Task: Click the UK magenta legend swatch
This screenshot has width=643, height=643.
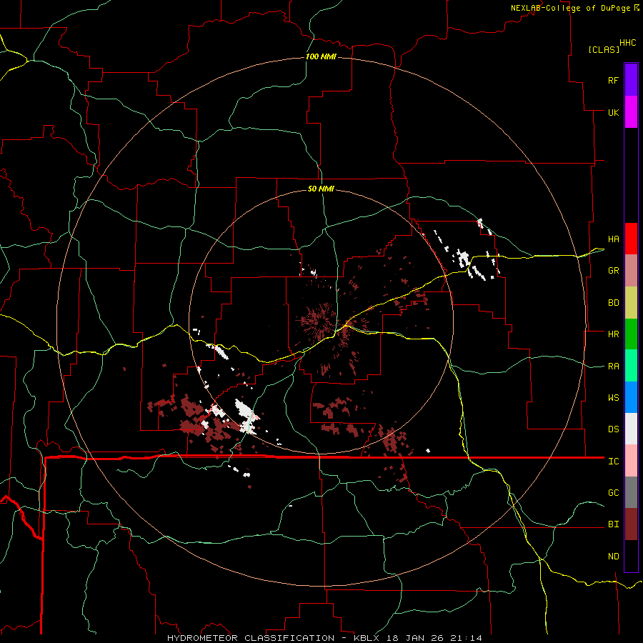Action: coord(631,112)
